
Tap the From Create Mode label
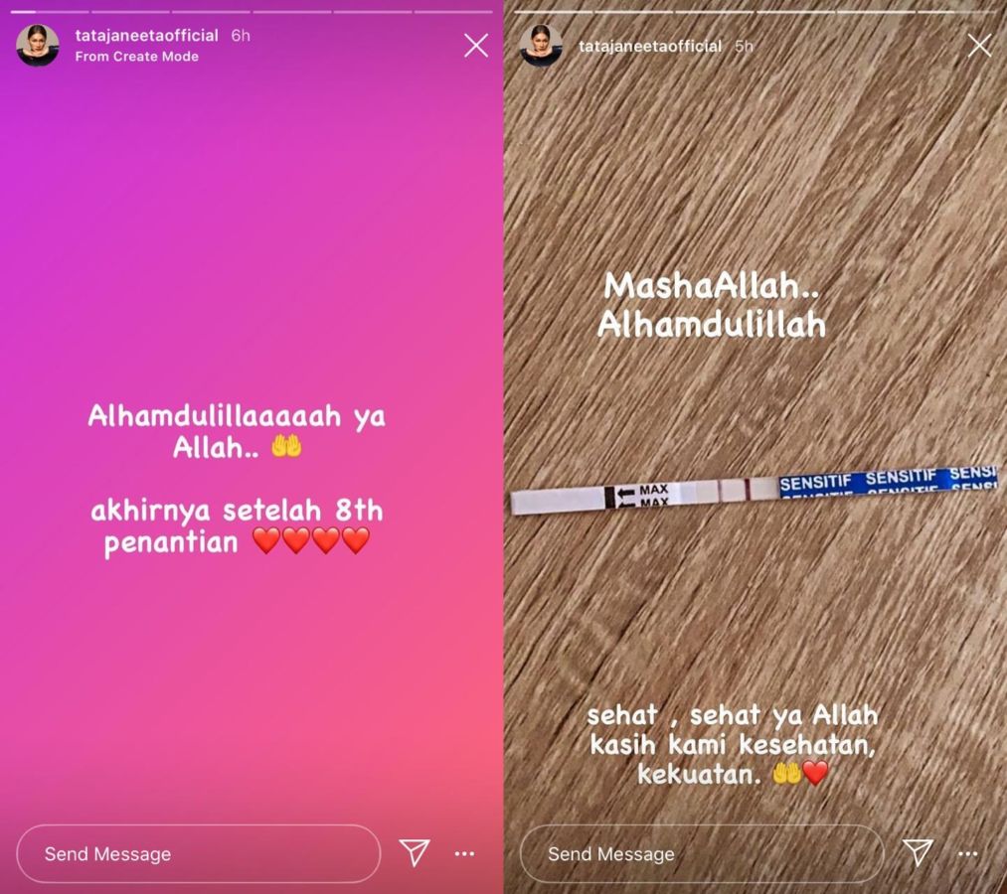pyautogui.click(x=137, y=57)
